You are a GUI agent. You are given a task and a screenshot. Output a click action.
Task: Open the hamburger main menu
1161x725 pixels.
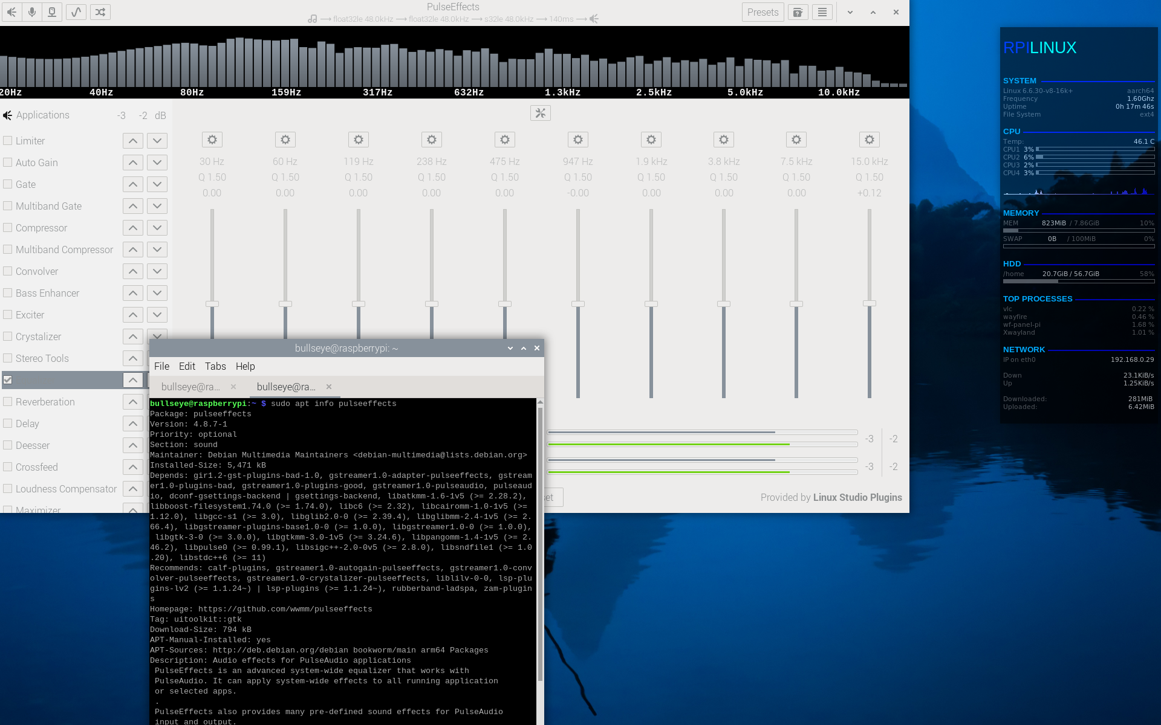[822, 12]
